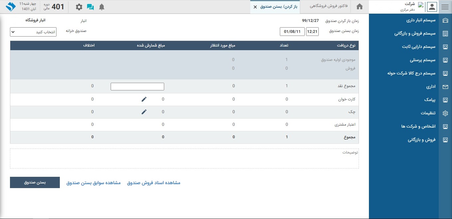Image resolution: width=452 pixels, height=219 pixels.
Task: Click the مجموع نقد counted amount field
Action: (x=137, y=86)
